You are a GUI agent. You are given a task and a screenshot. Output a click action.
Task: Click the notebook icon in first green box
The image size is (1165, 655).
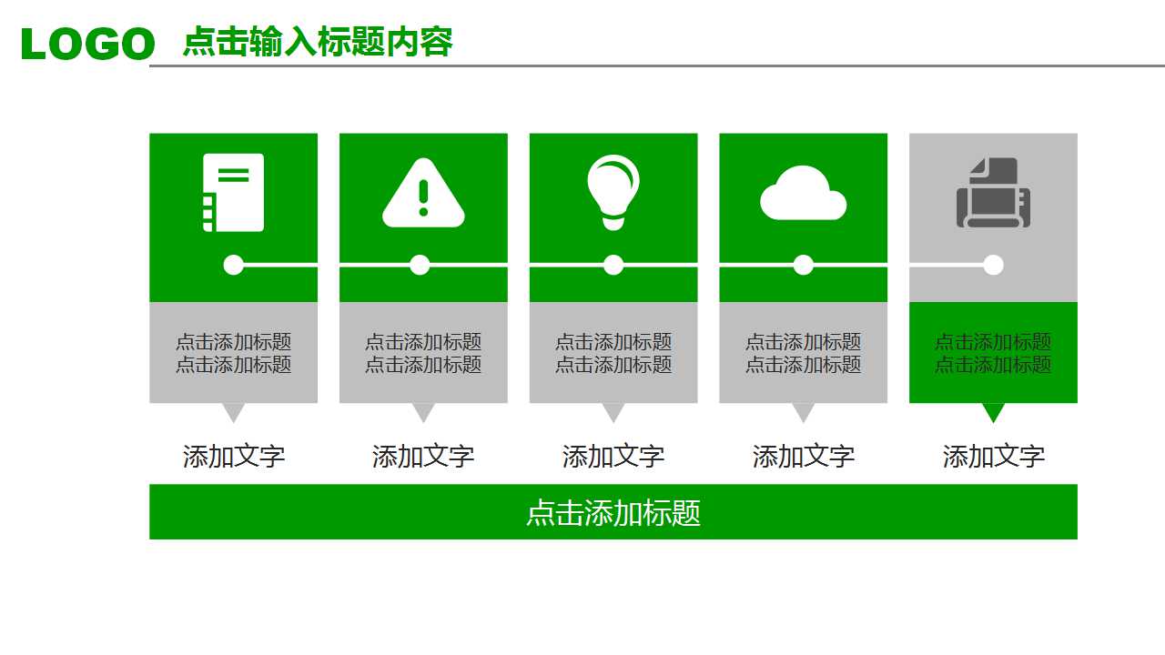pyautogui.click(x=234, y=193)
